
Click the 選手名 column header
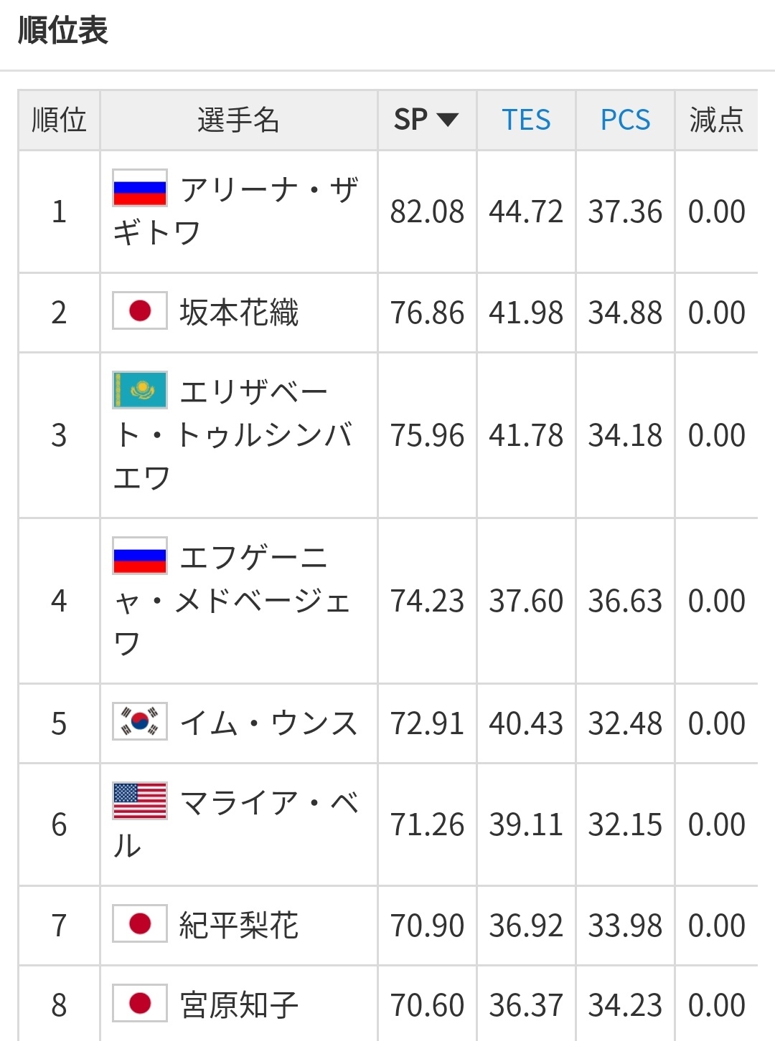(x=238, y=120)
